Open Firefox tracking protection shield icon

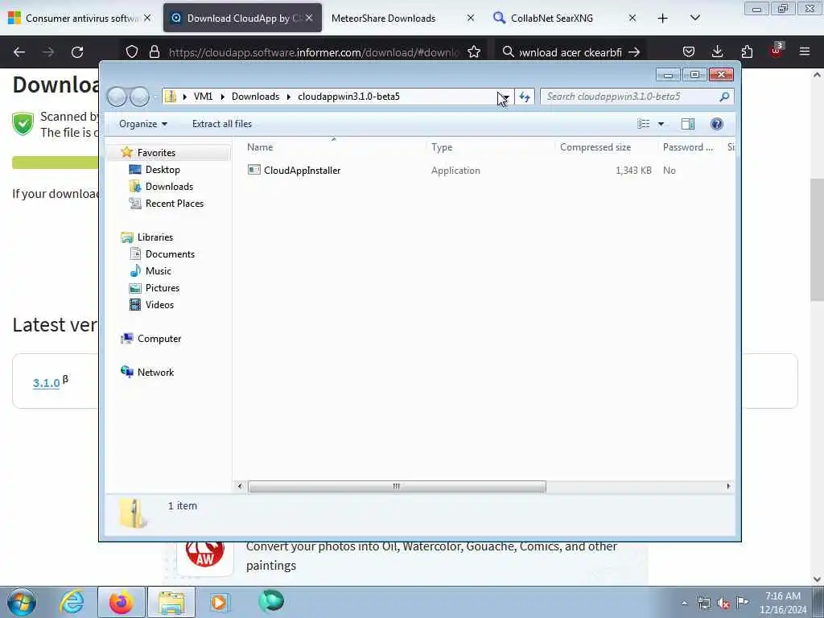click(132, 52)
